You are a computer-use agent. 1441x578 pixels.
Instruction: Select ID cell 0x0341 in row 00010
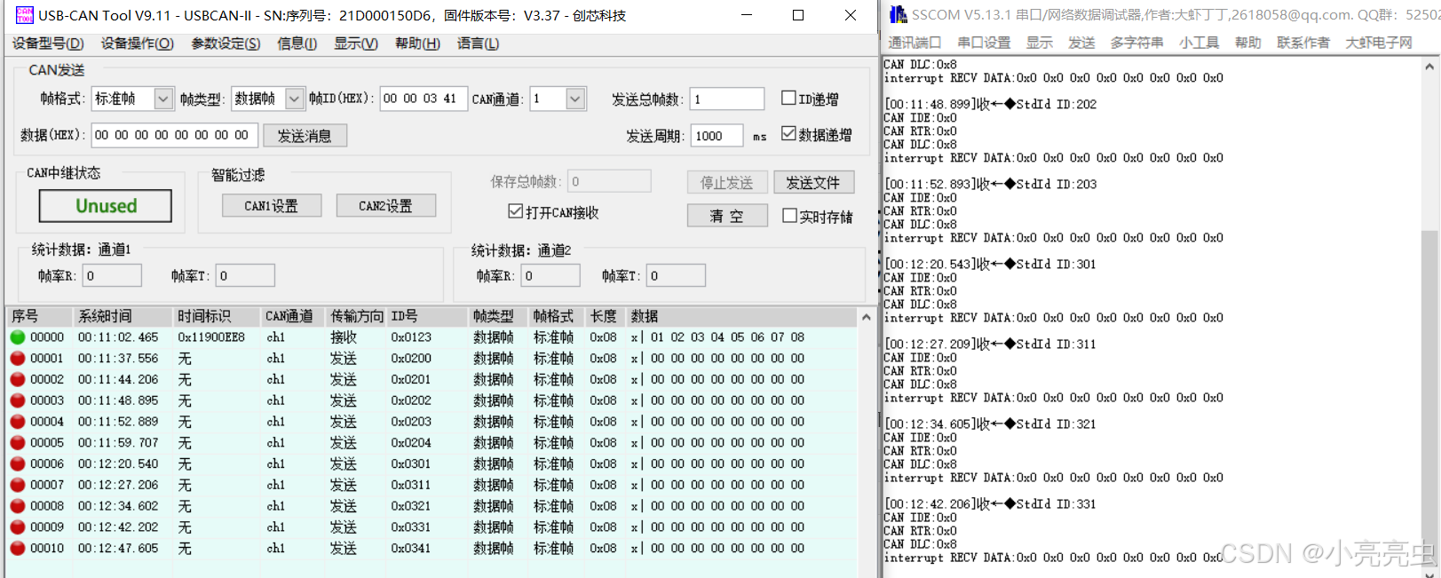[411, 549]
